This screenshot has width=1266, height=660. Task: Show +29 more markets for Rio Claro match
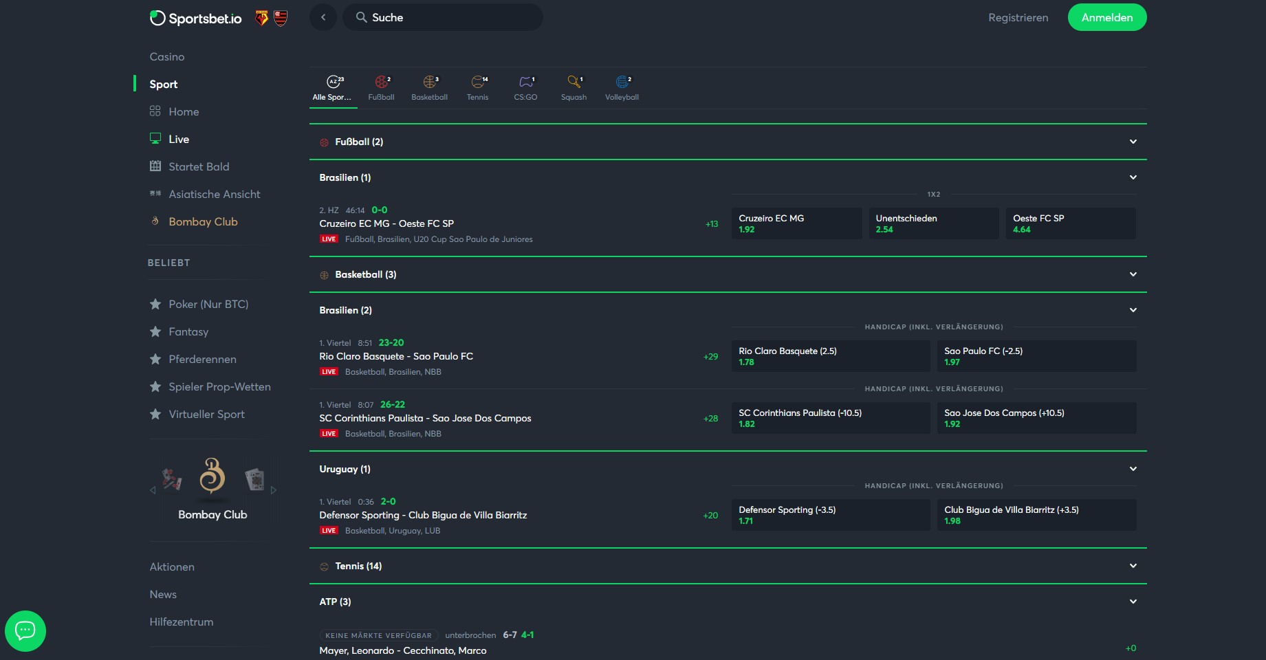[x=710, y=357]
